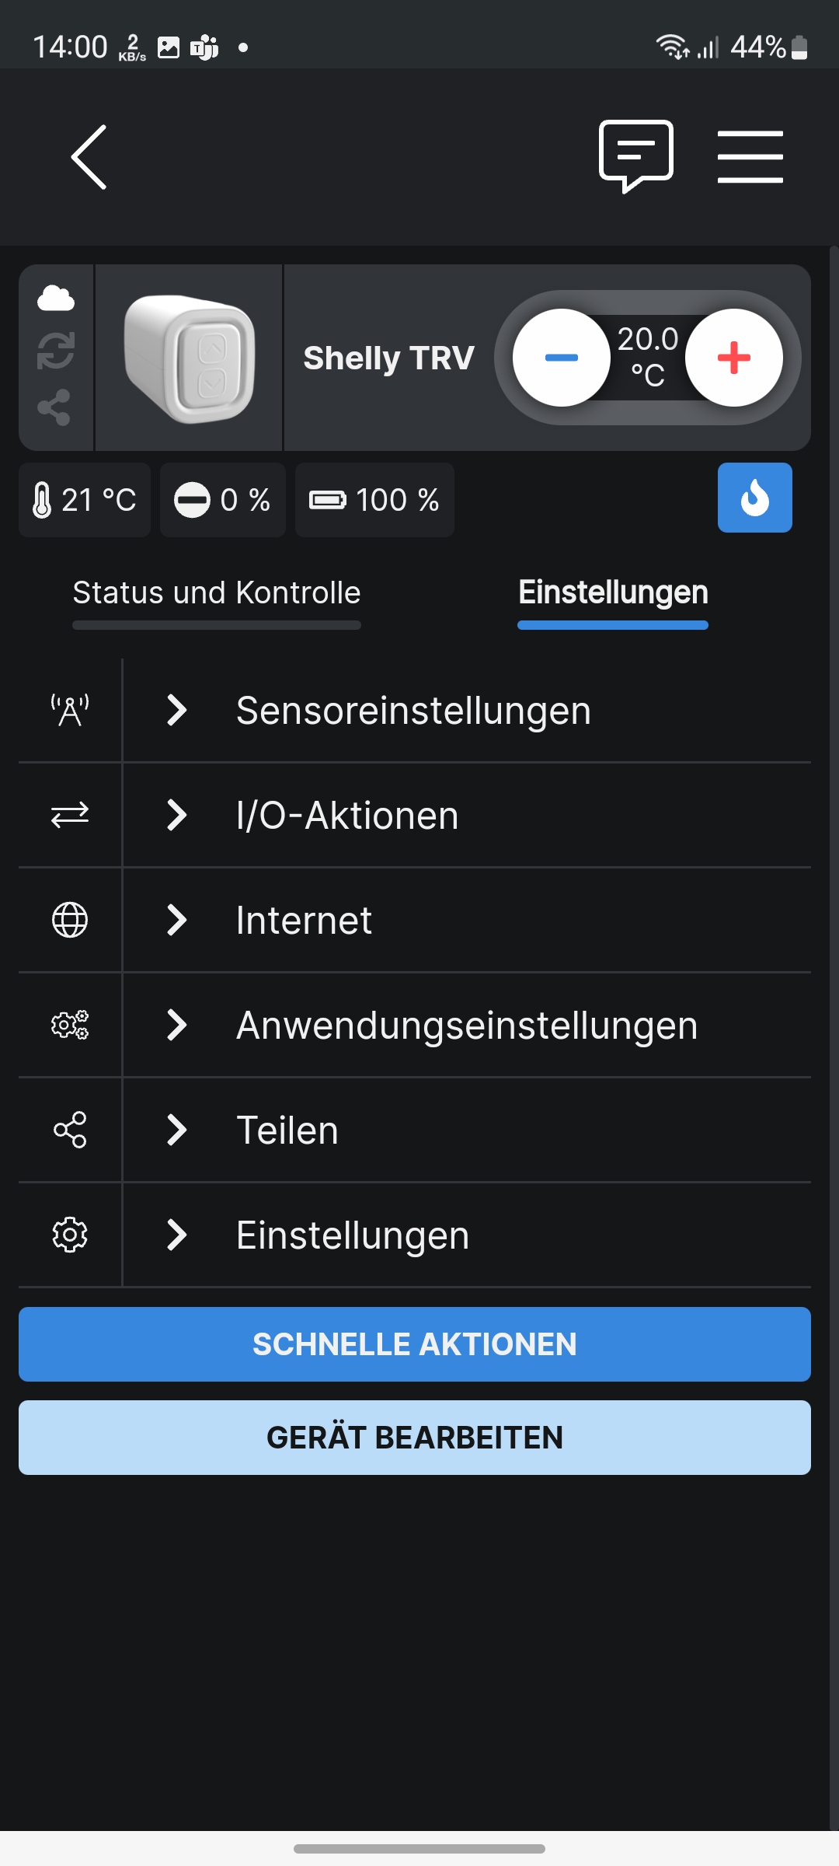Increase target temperature with plus button
839x1866 pixels.
tap(733, 358)
